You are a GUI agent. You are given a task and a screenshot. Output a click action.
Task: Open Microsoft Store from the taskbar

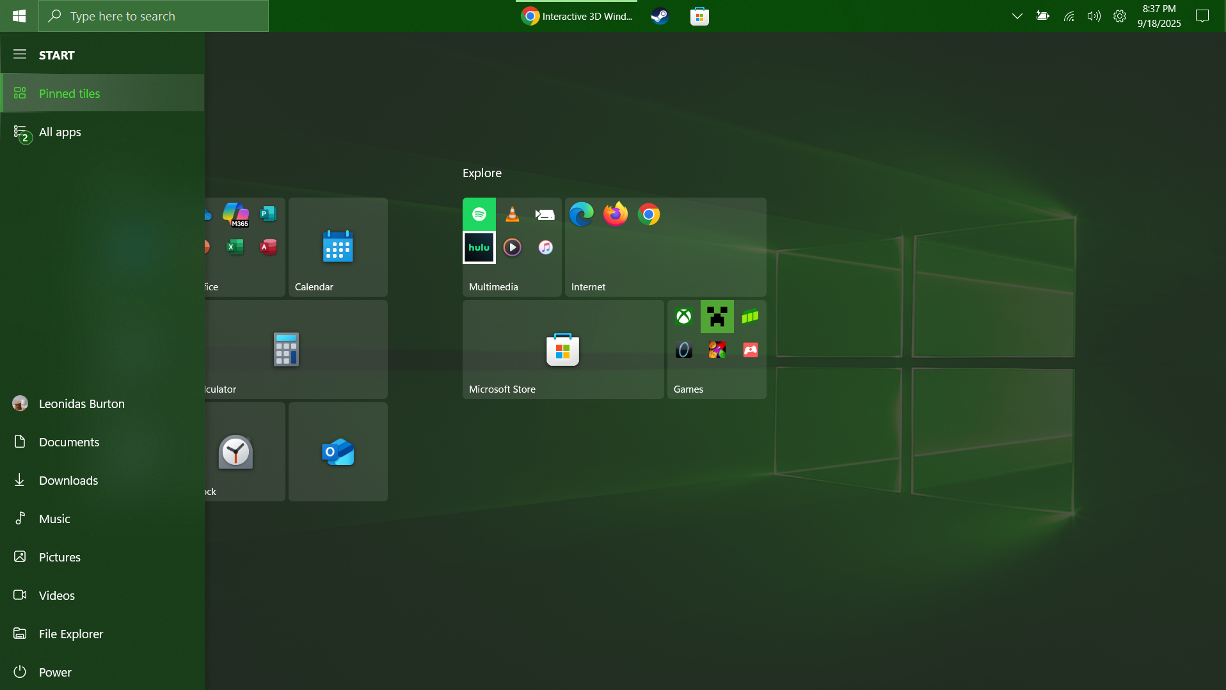[x=699, y=16]
